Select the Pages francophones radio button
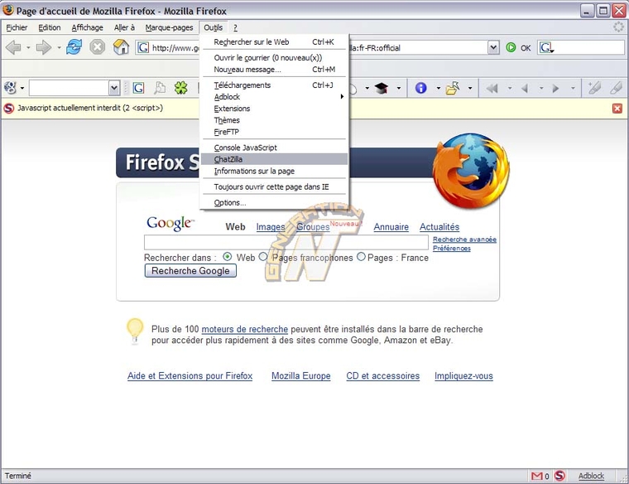Screen dimensions: 629x484 point(262,257)
